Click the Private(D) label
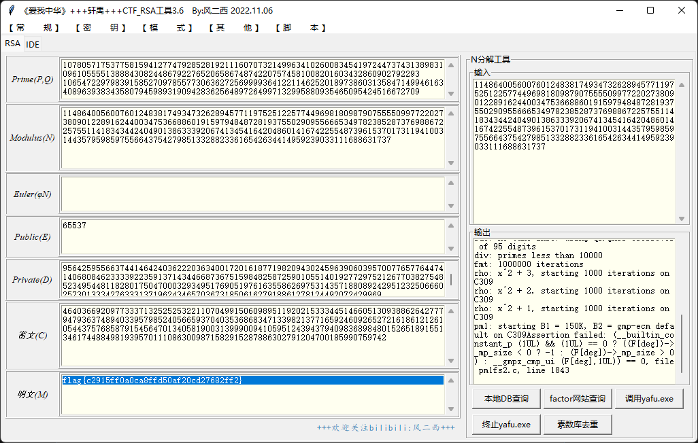The width and height of the screenshot is (698, 443). tap(33, 280)
